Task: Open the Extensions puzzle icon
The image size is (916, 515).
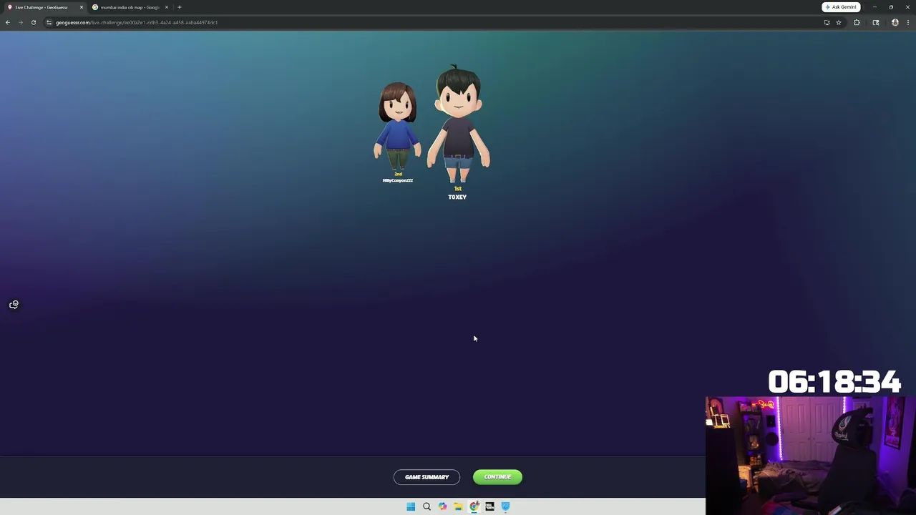Action: click(857, 22)
